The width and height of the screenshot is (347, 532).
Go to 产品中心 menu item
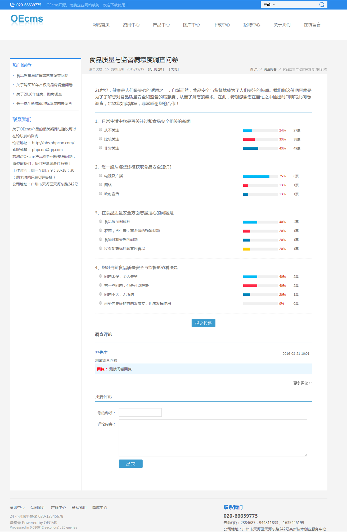pos(161,25)
